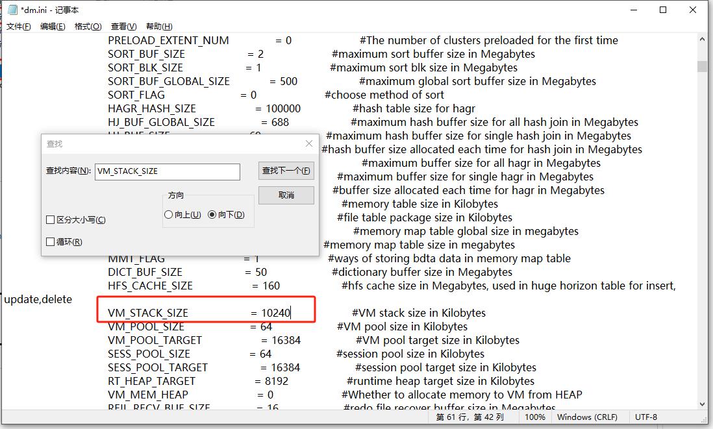Viewport: 713px width, 429px height.
Task: Open the 编辑 (Edit) menu
Action: click(x=52, y=26)
